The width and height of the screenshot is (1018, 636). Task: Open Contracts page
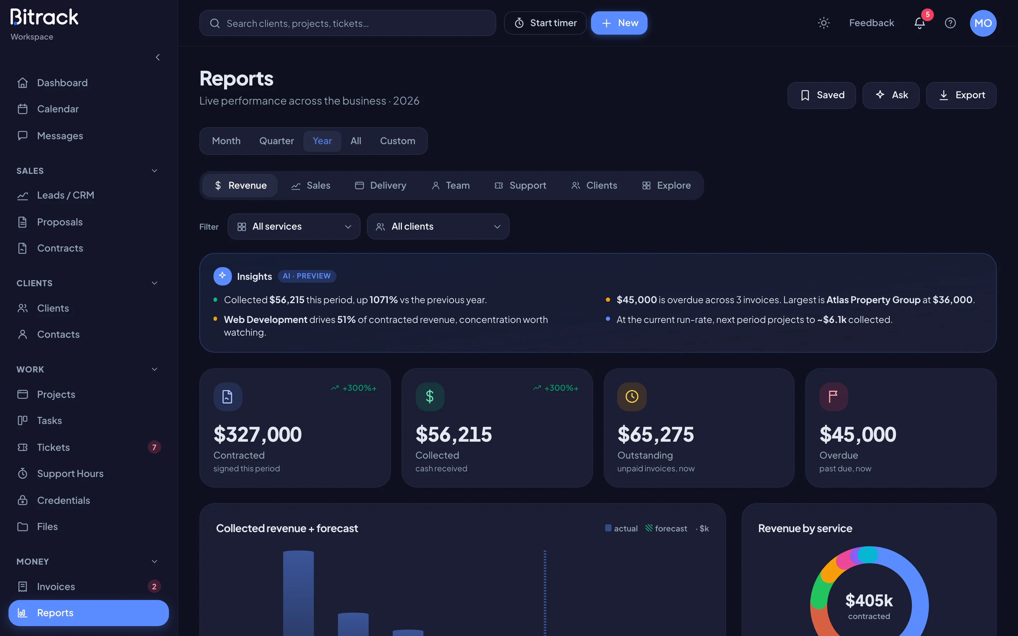(88, 248)
